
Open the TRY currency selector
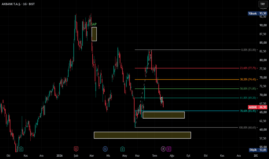(262, 4)
